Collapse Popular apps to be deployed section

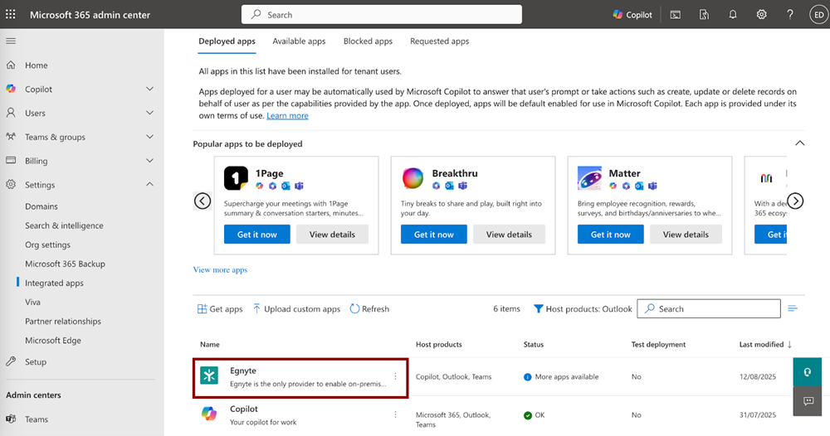coord(799,143)
